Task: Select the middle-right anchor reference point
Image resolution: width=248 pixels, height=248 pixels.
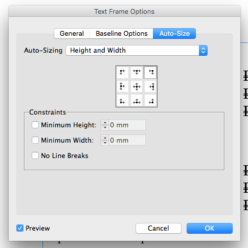Action: [x=150, y=86]
